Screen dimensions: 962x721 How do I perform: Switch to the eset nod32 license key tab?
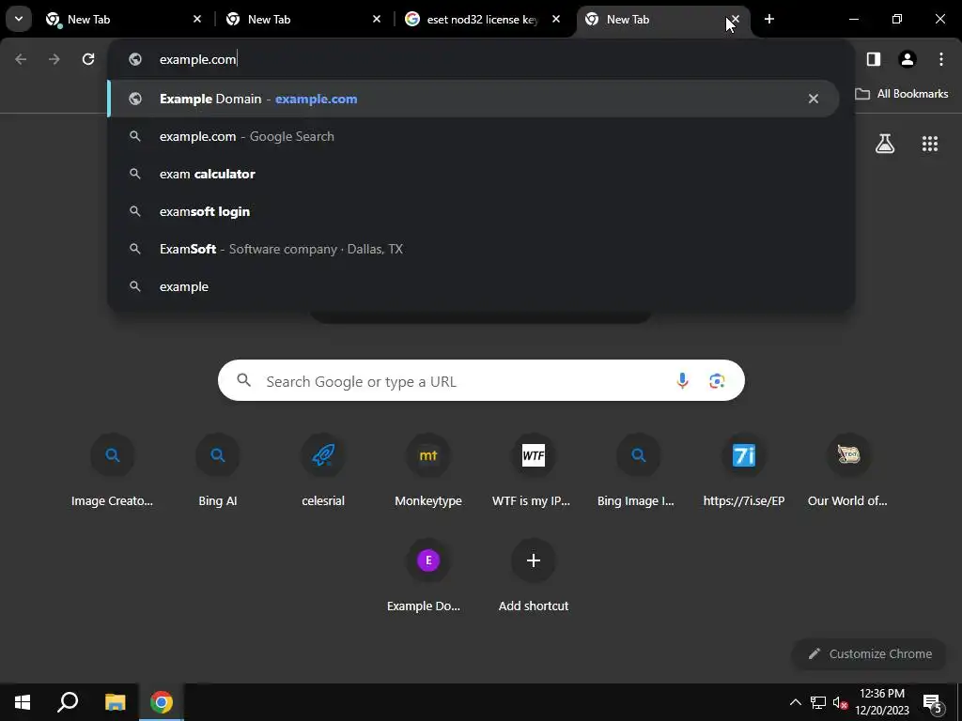[482, 20]
